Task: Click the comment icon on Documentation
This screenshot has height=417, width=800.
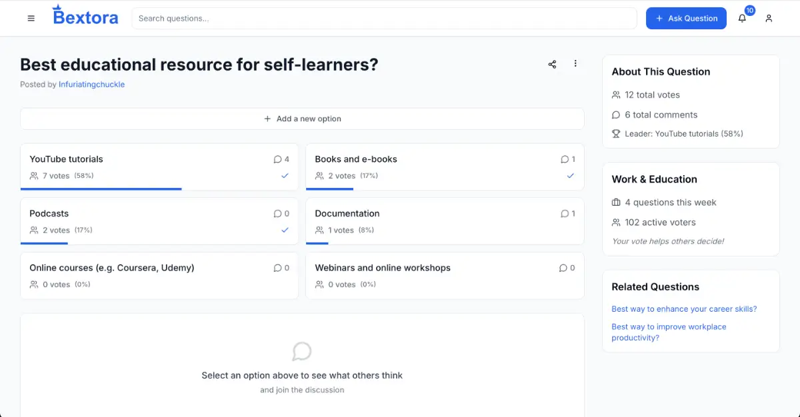Action: pos(565,214)
